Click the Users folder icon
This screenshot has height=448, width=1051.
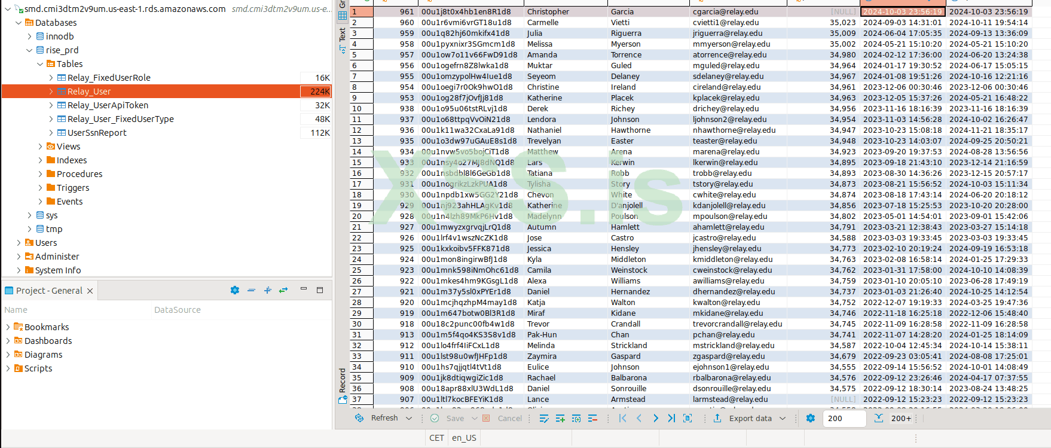29,243
